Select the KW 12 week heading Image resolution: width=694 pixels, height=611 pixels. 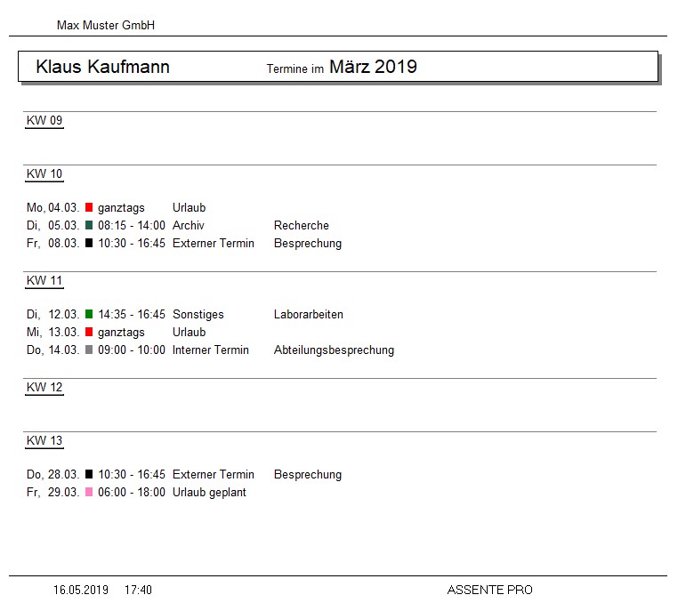(x=44, y=387)
